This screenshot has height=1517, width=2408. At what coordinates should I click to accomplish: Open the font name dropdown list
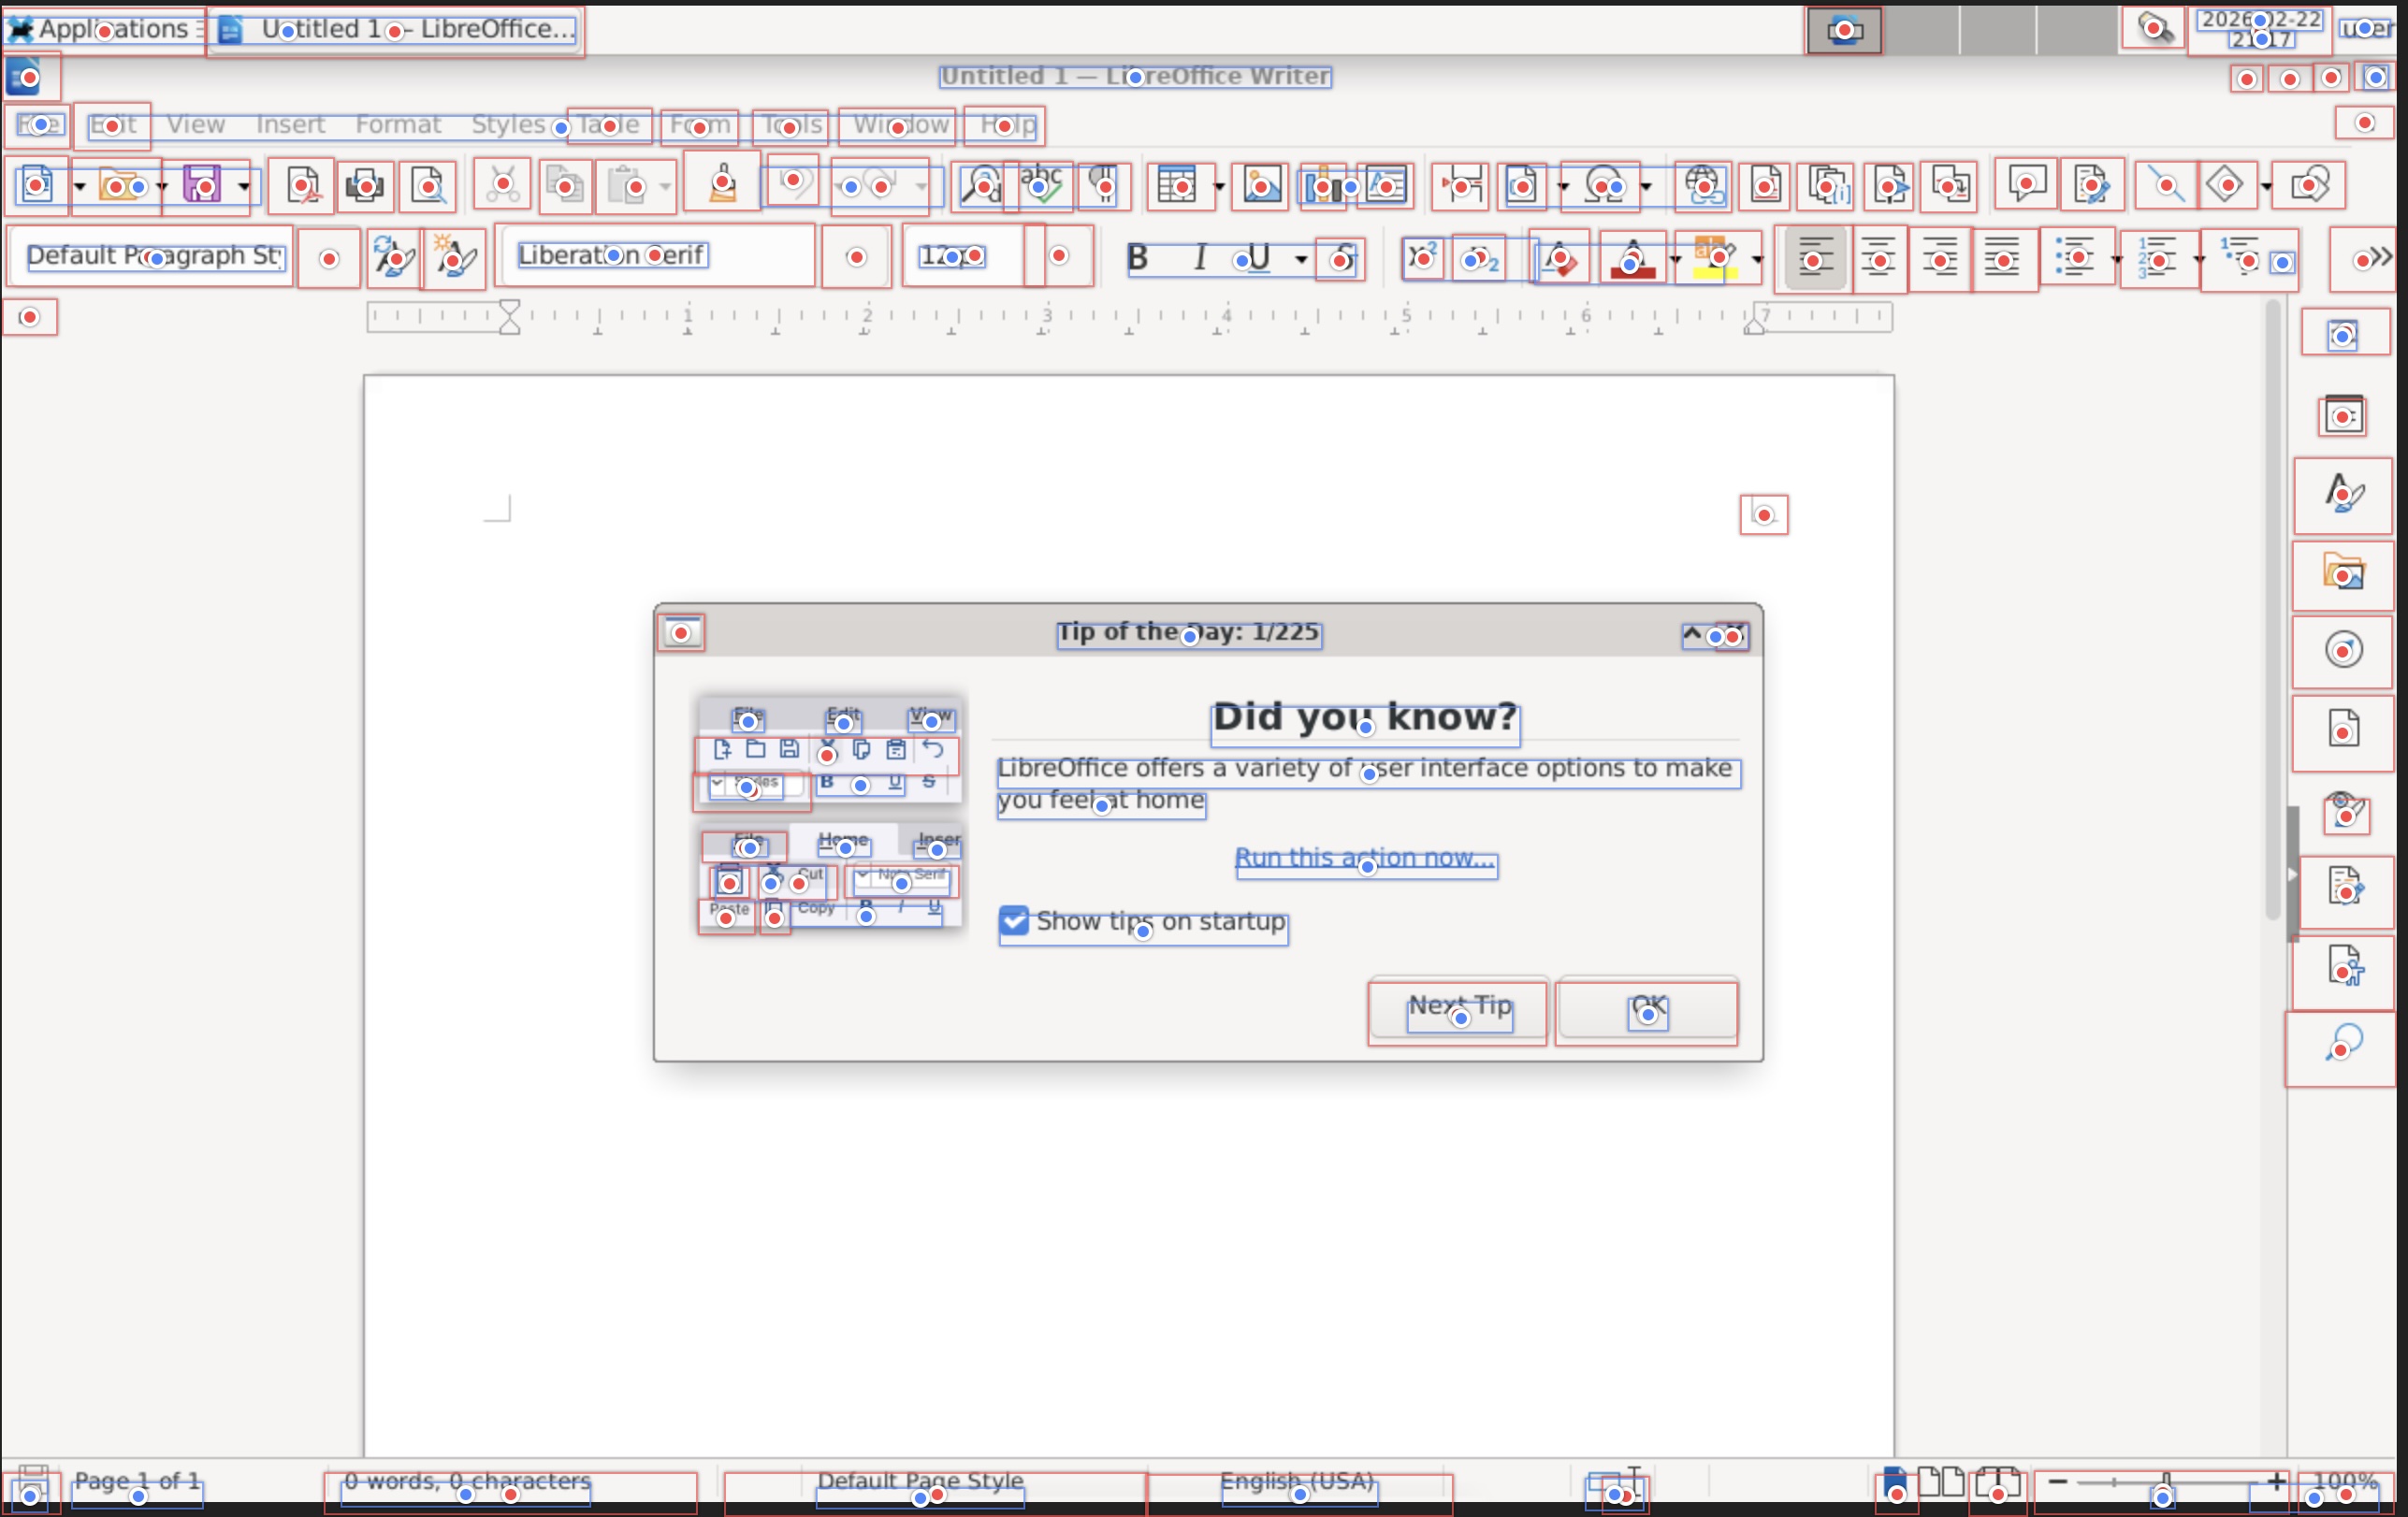tap(856, 258)
